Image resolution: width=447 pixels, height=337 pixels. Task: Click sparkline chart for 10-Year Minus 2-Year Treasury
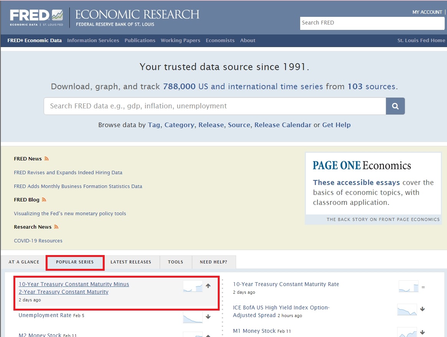tap(193, 286)
